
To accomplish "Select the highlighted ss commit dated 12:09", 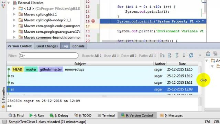I will [x=102, y=89].
